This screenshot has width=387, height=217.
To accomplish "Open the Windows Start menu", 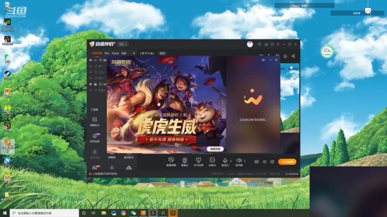I will pos(5,213).
